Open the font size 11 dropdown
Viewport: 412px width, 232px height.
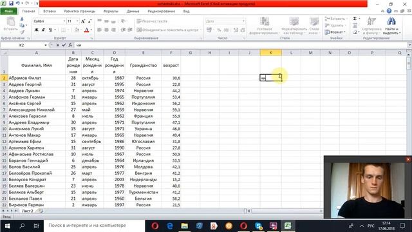77,21
